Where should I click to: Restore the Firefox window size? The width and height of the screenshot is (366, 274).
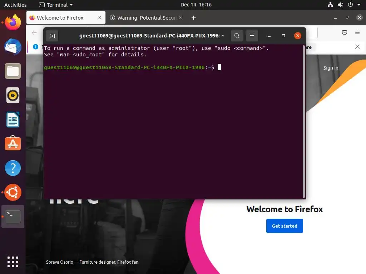pyautogui.click(x=347, y=18)
